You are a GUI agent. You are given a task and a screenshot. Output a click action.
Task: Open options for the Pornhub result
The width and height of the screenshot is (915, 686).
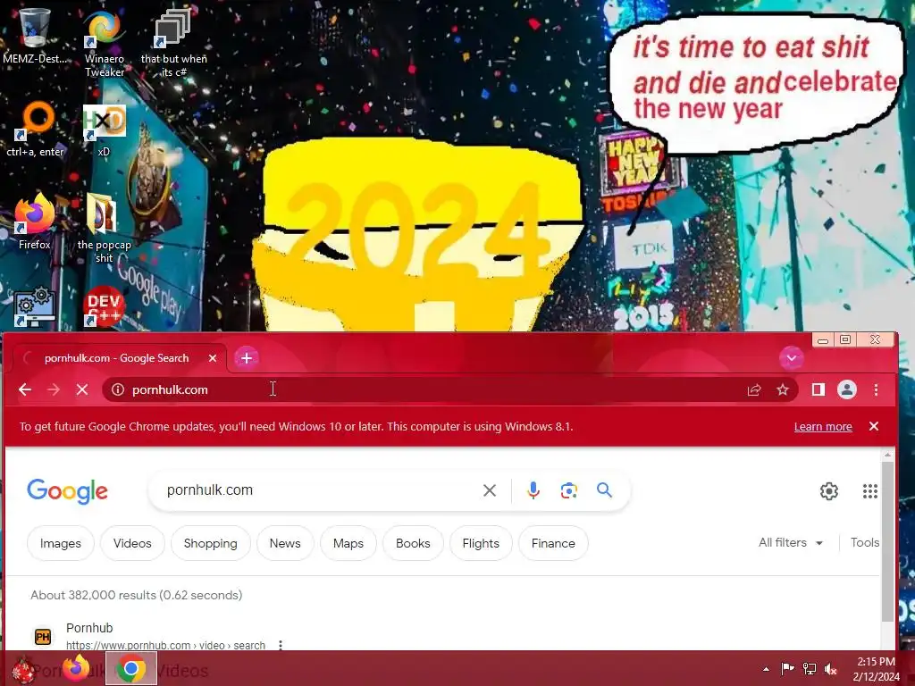[x=281, y=645]
